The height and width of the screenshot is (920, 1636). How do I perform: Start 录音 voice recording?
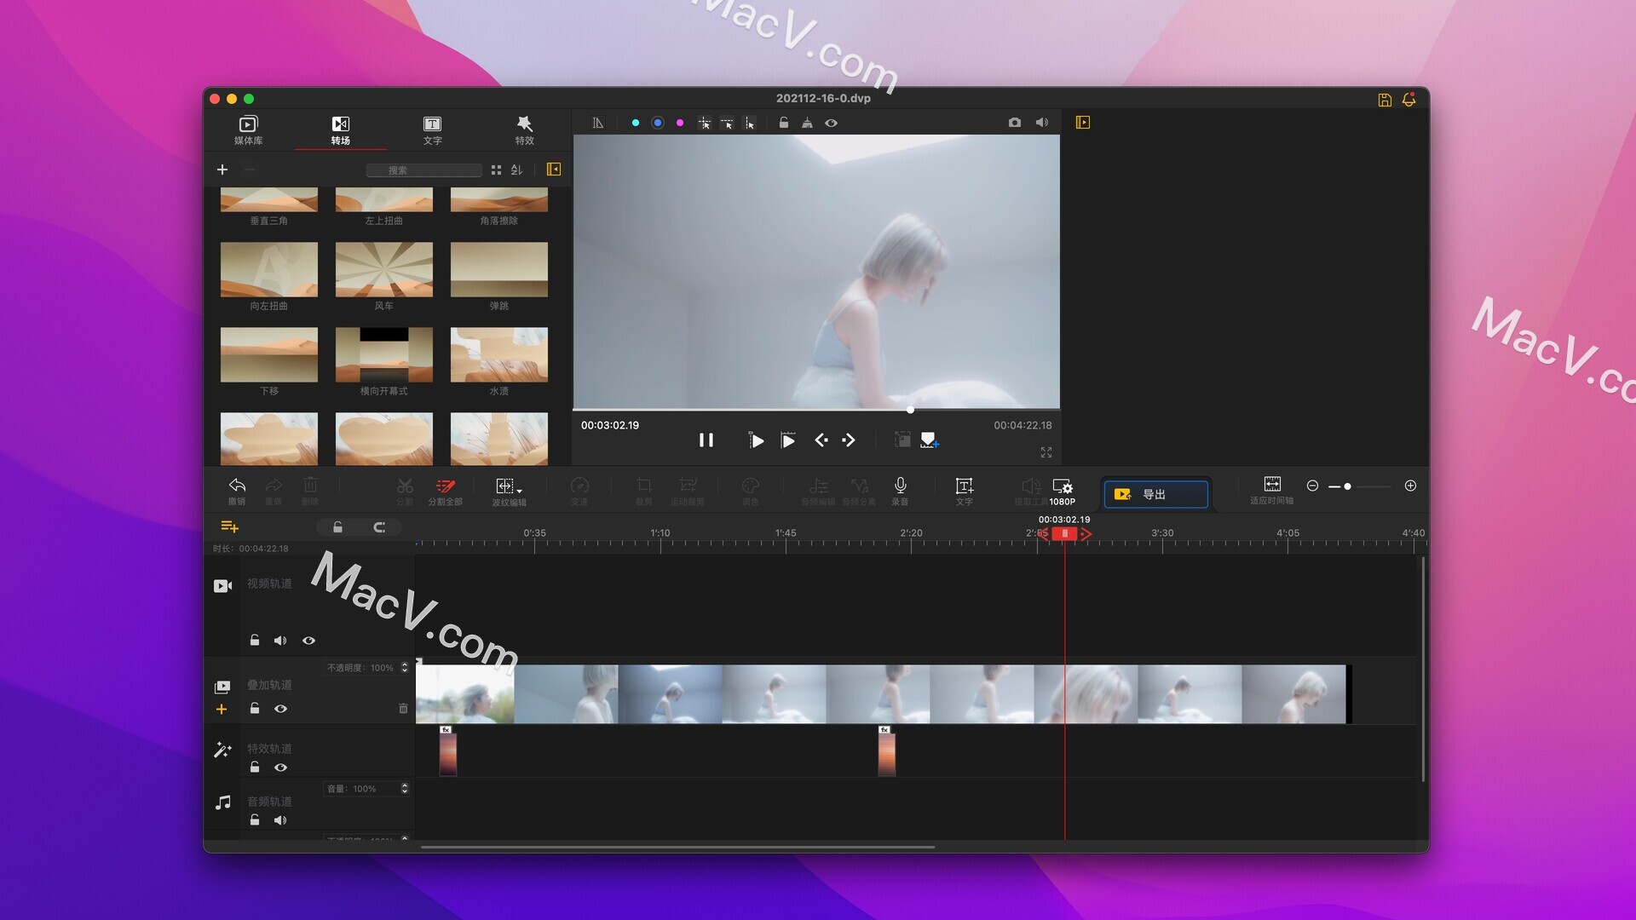(x=900, y=491)
